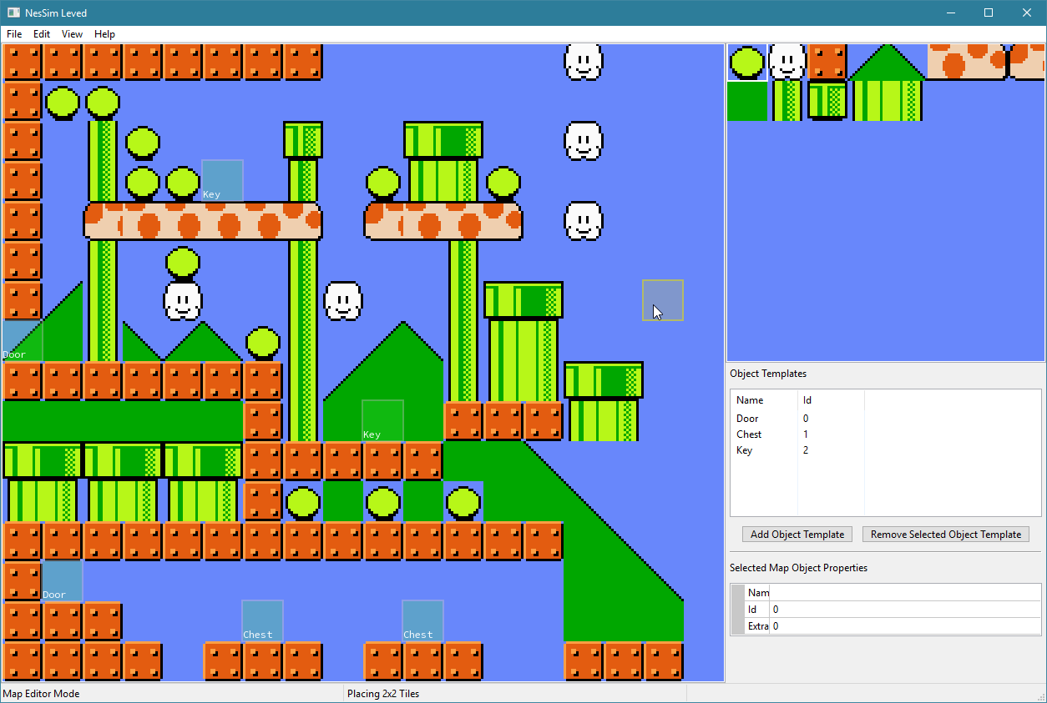Select Door object under the long block row
This screenshot has height=703, width=1047.
(x=62, y=580)
